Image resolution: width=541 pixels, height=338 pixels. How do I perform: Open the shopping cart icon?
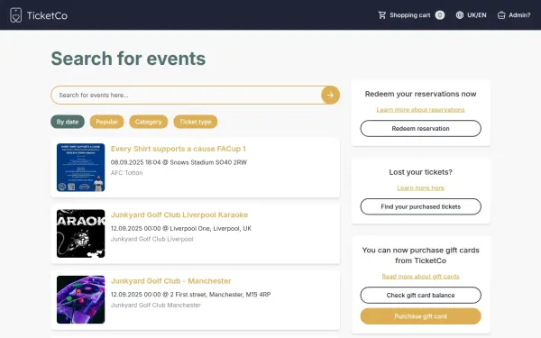pyautogui.click(x=382, y=15)
